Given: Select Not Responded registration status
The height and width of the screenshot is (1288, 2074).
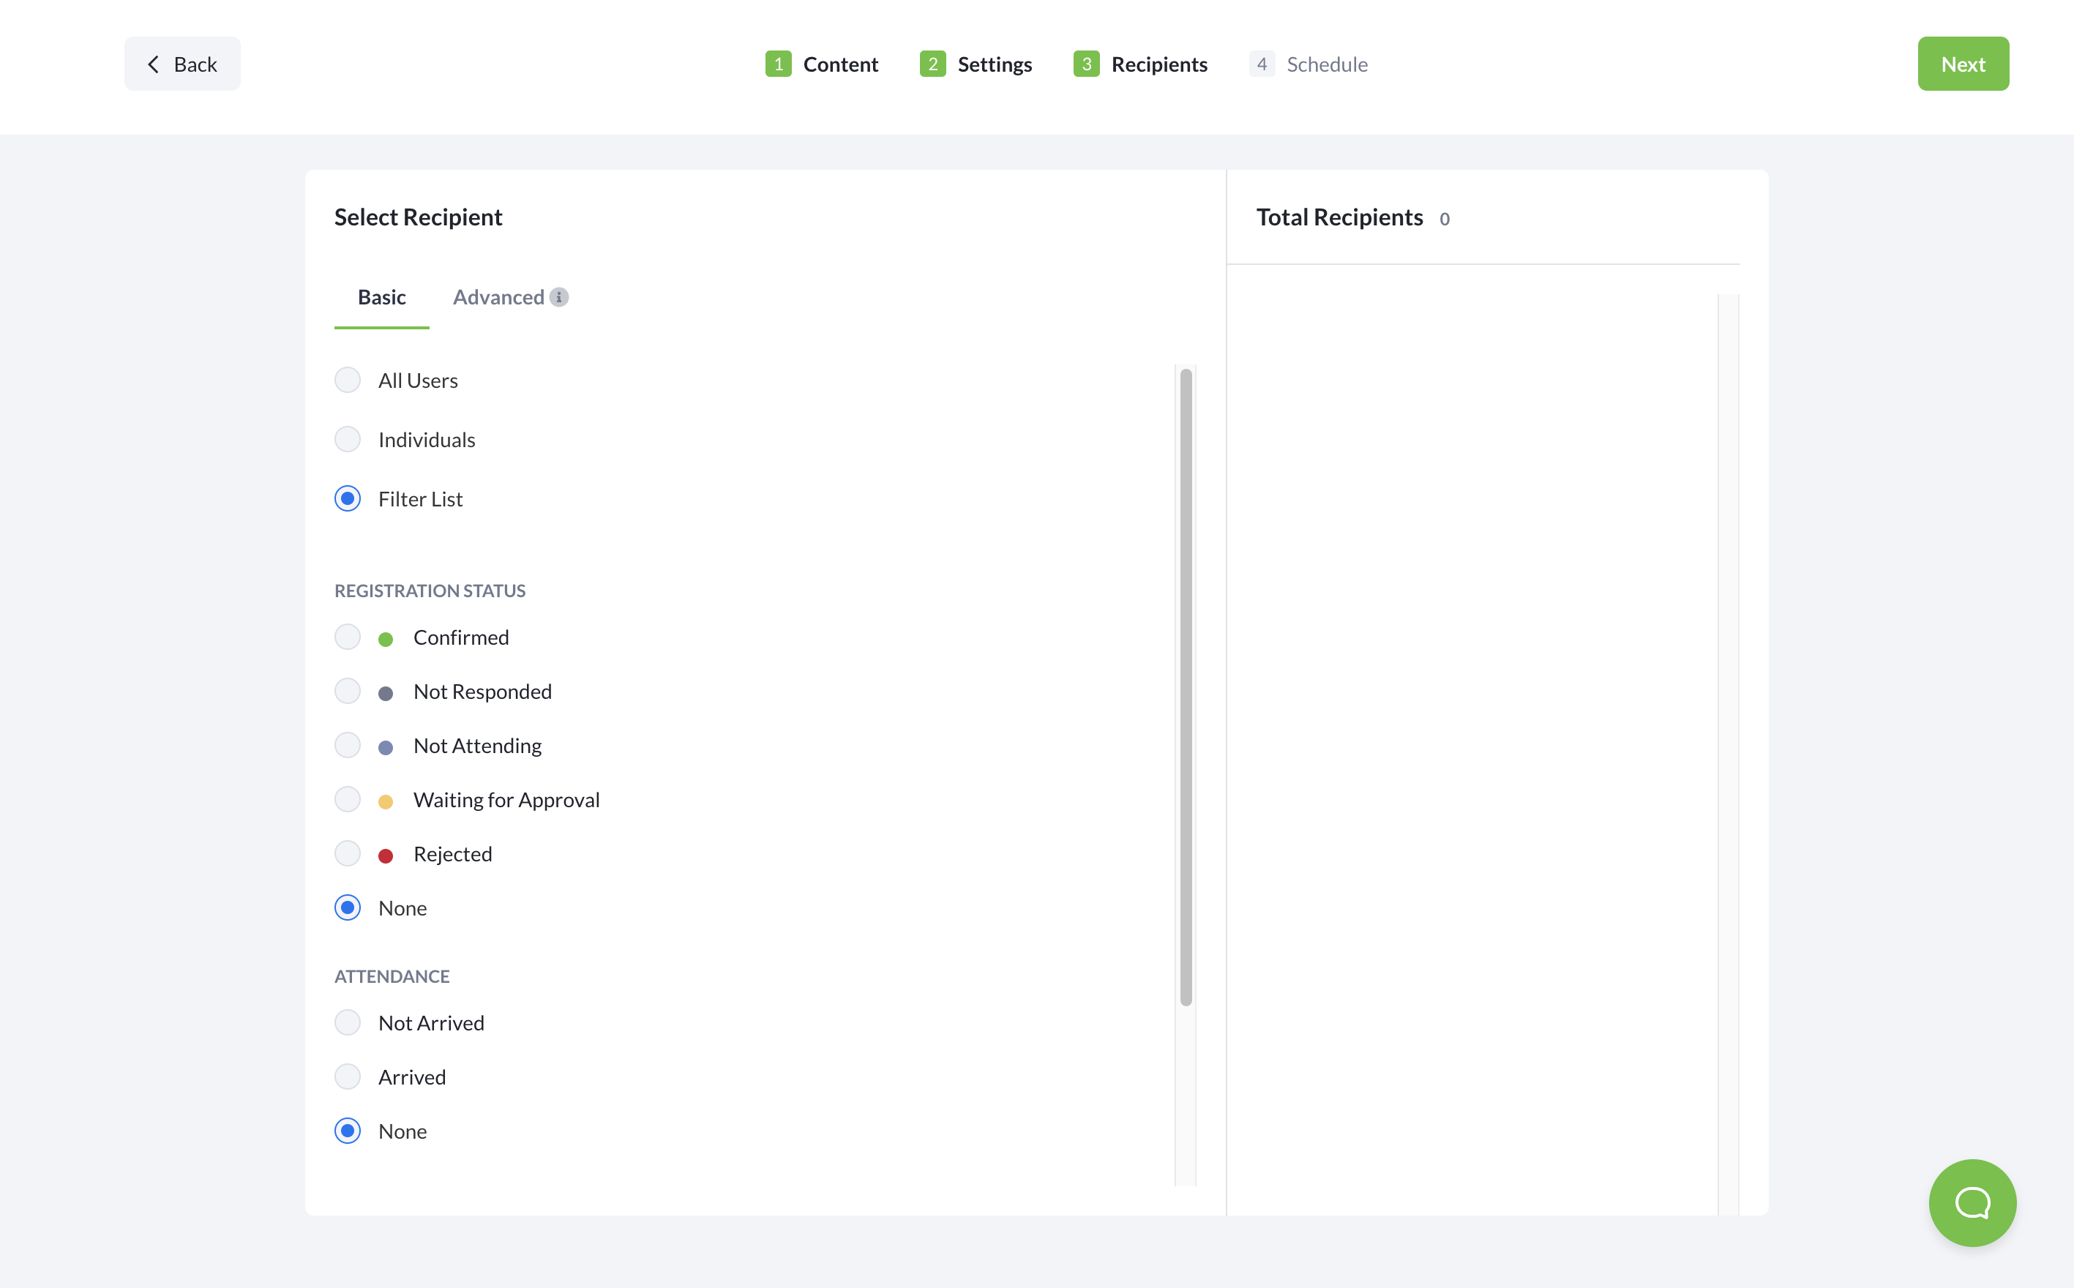Looking at the screenshot, I should click(x=348, y=691).
